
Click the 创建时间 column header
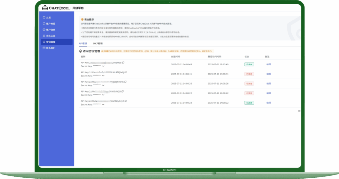(175, 57)
